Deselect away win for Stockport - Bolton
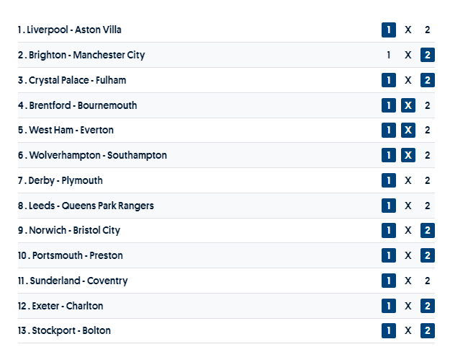The image size is (450, 352). pyautogui.click(x=427, y=331)
